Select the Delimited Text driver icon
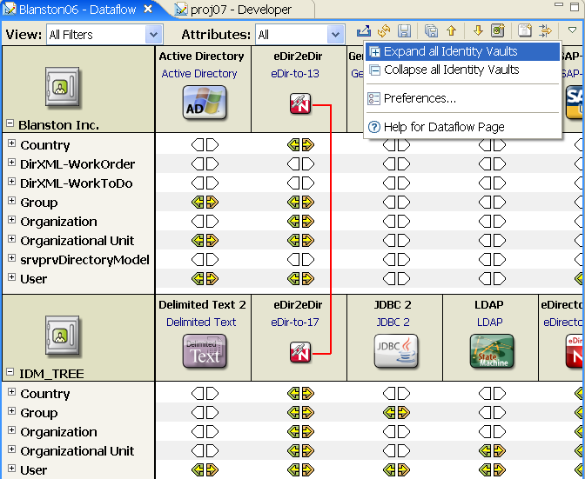The image size is (585, 479). [205, 351]
